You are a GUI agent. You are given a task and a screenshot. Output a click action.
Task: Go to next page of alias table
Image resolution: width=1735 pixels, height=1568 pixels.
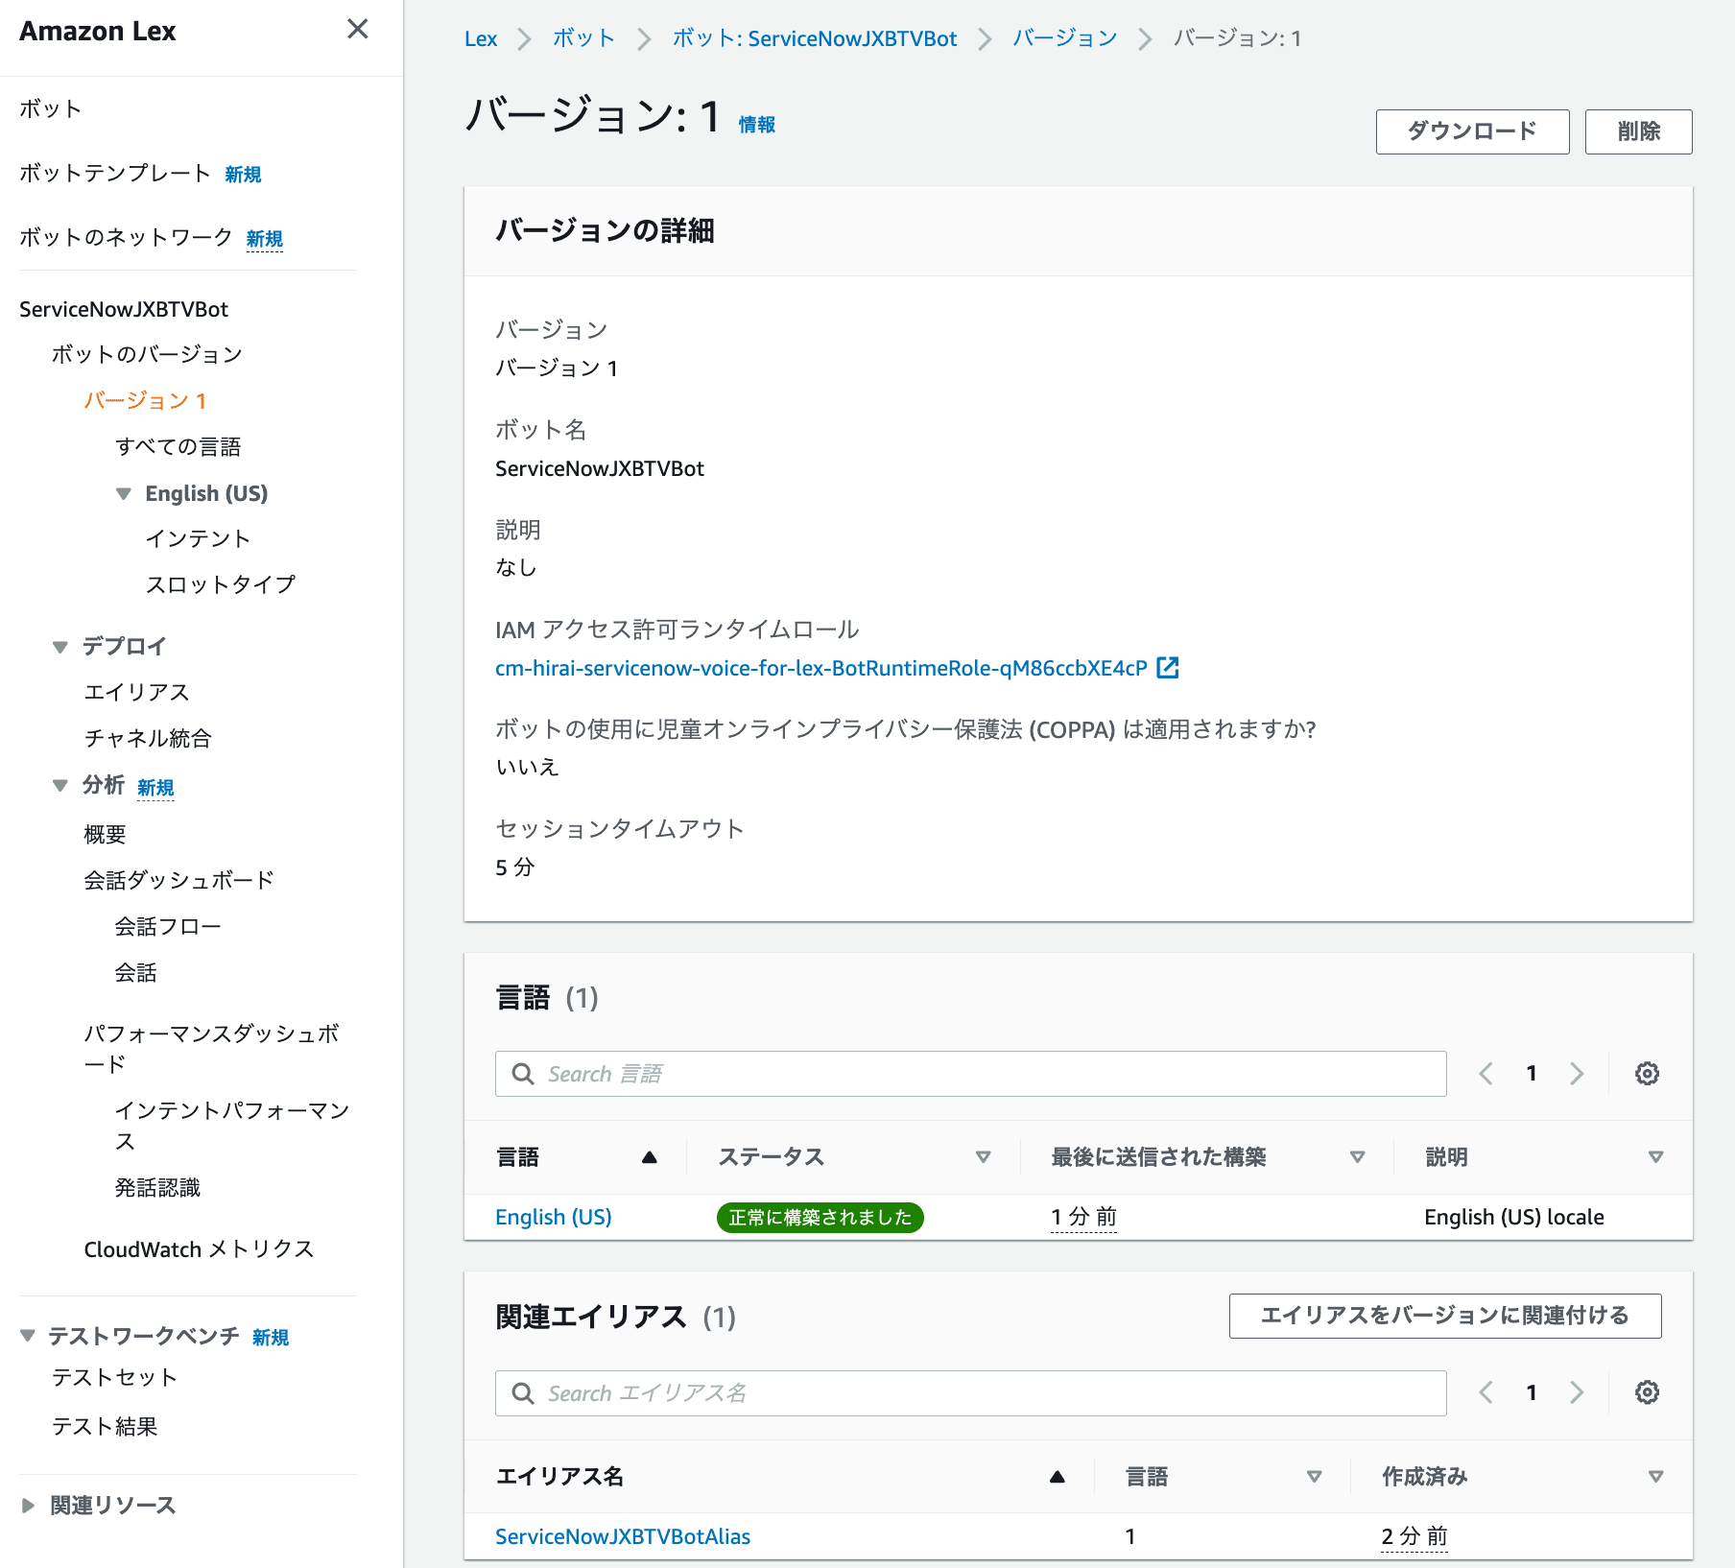click(1577, 1392)
